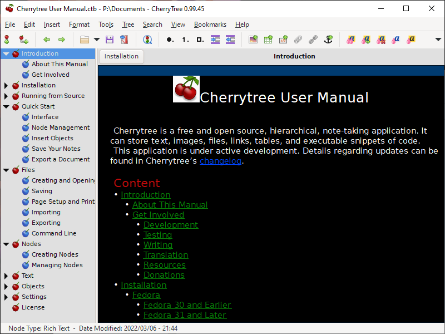Expand the Settings node in the tree
Viewport: 445px width, 334px height.
(6, 297)
